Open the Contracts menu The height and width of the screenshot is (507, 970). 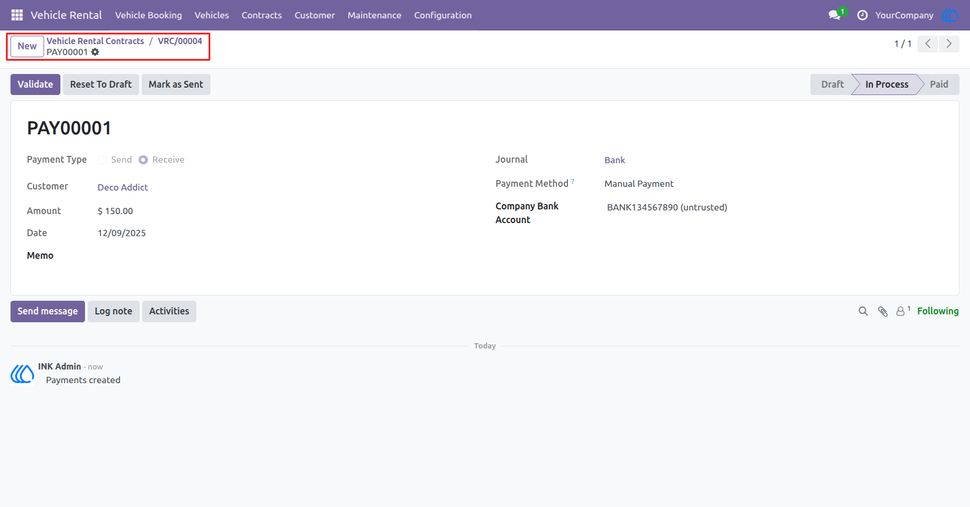pos(261,15)
